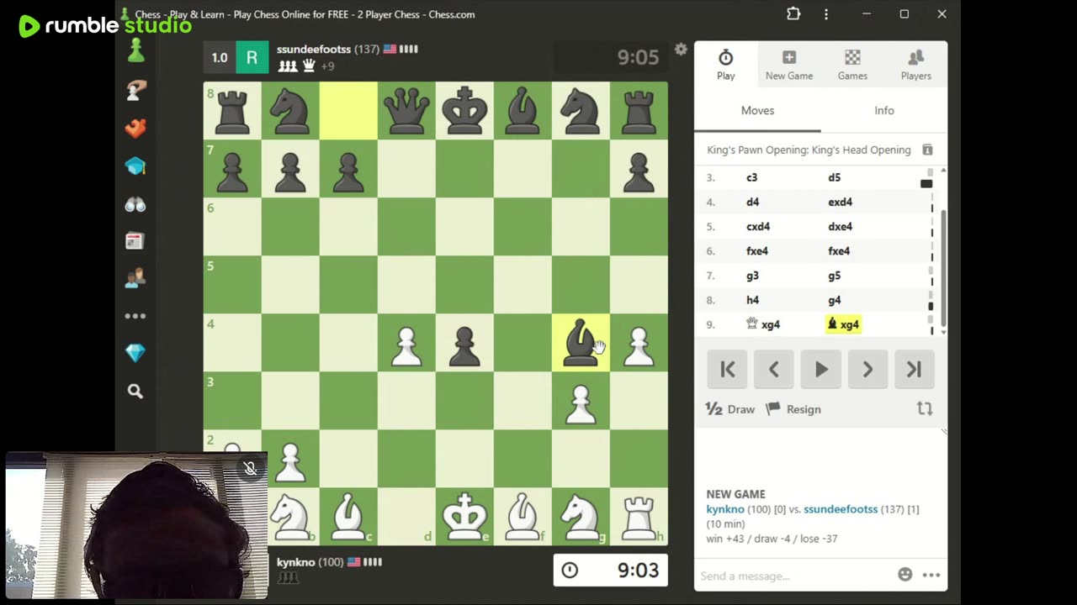1077x605 pixels.
Task: Open the News sidebar icon
Action: tap(135, 241)
